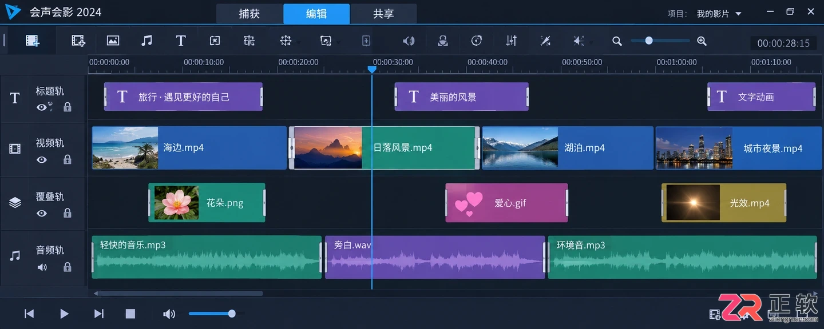Zoom in the timeline with plus magnifier

pos(702,41)
